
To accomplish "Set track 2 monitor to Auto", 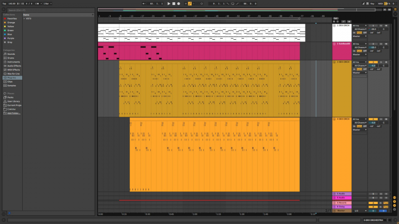I will [x=359, y=51].
